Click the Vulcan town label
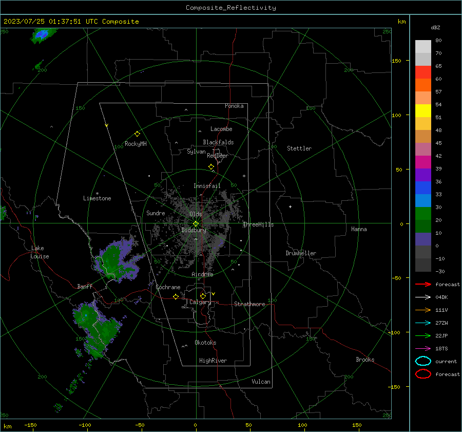The image size is (462, 432). pos(261,382)
